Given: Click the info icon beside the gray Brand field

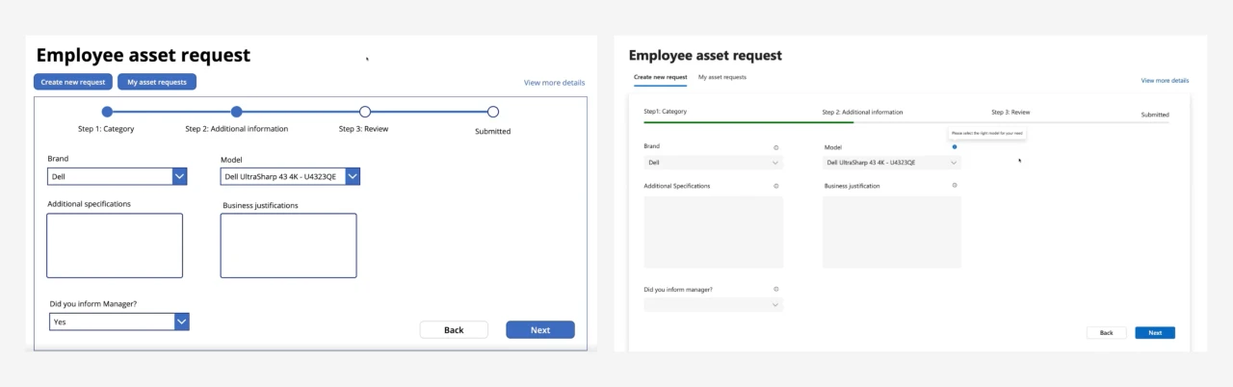Looking at the screenshot, I should click(x=775, y=147).
